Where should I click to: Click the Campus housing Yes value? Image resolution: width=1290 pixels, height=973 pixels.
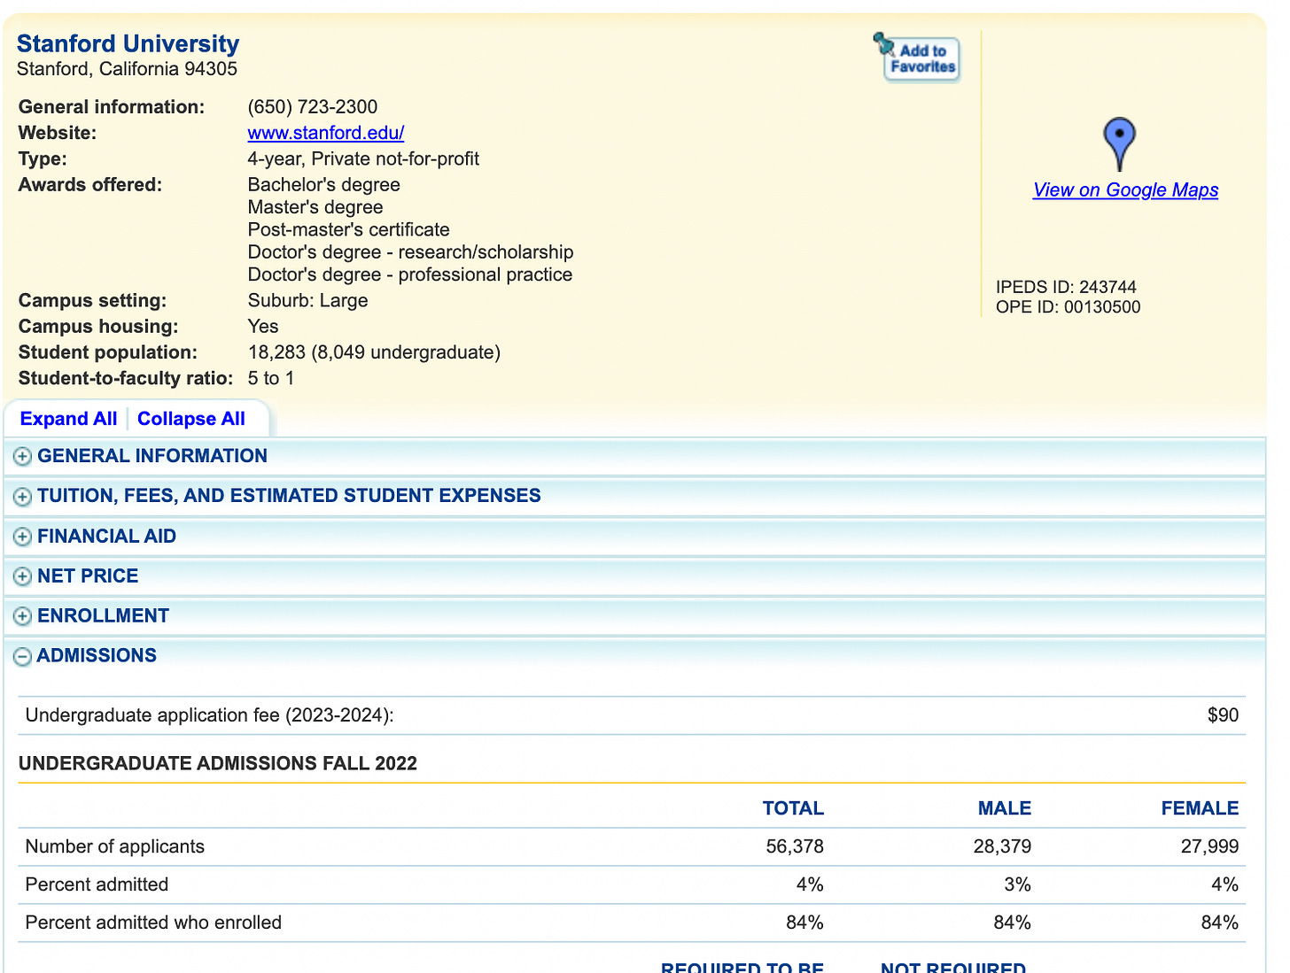coord(263,327)
